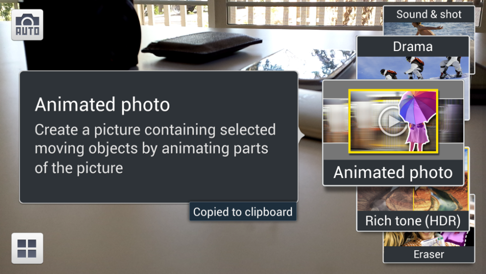
Task: Focus on the black wallet in viewfinder
Action: 202,46
